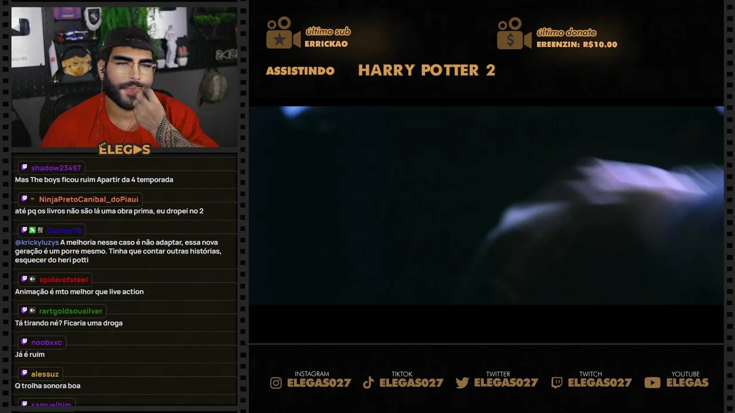Click message about The boys 4 temporada
Image resolution: width=735 pixels, height=413 pixels.
94,180
